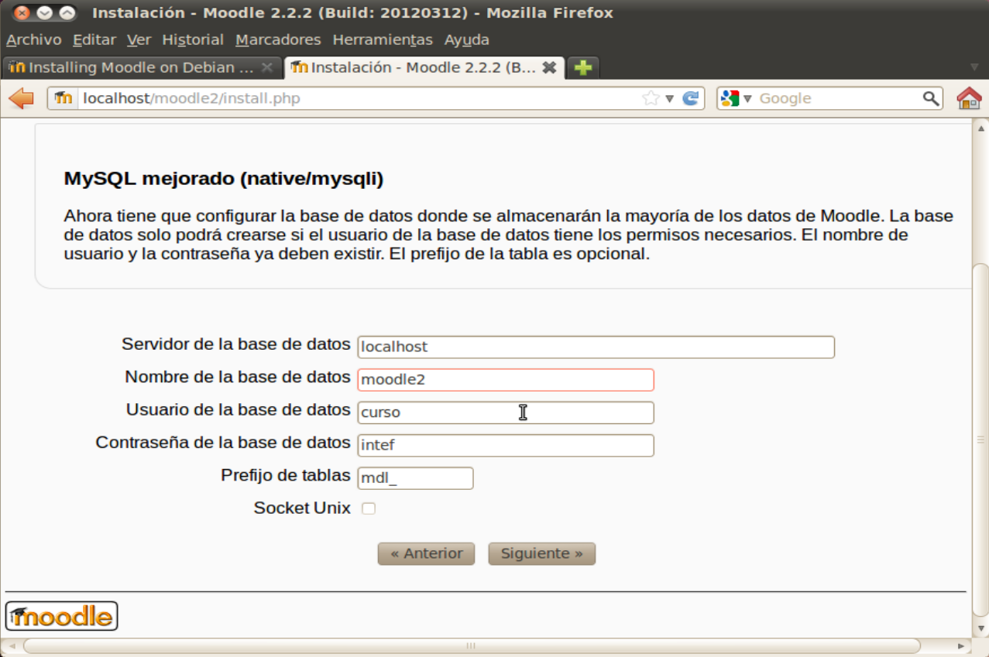Open a new tab with the plus icon
This screenshot has height=657, width=989.
pos(583,68)
